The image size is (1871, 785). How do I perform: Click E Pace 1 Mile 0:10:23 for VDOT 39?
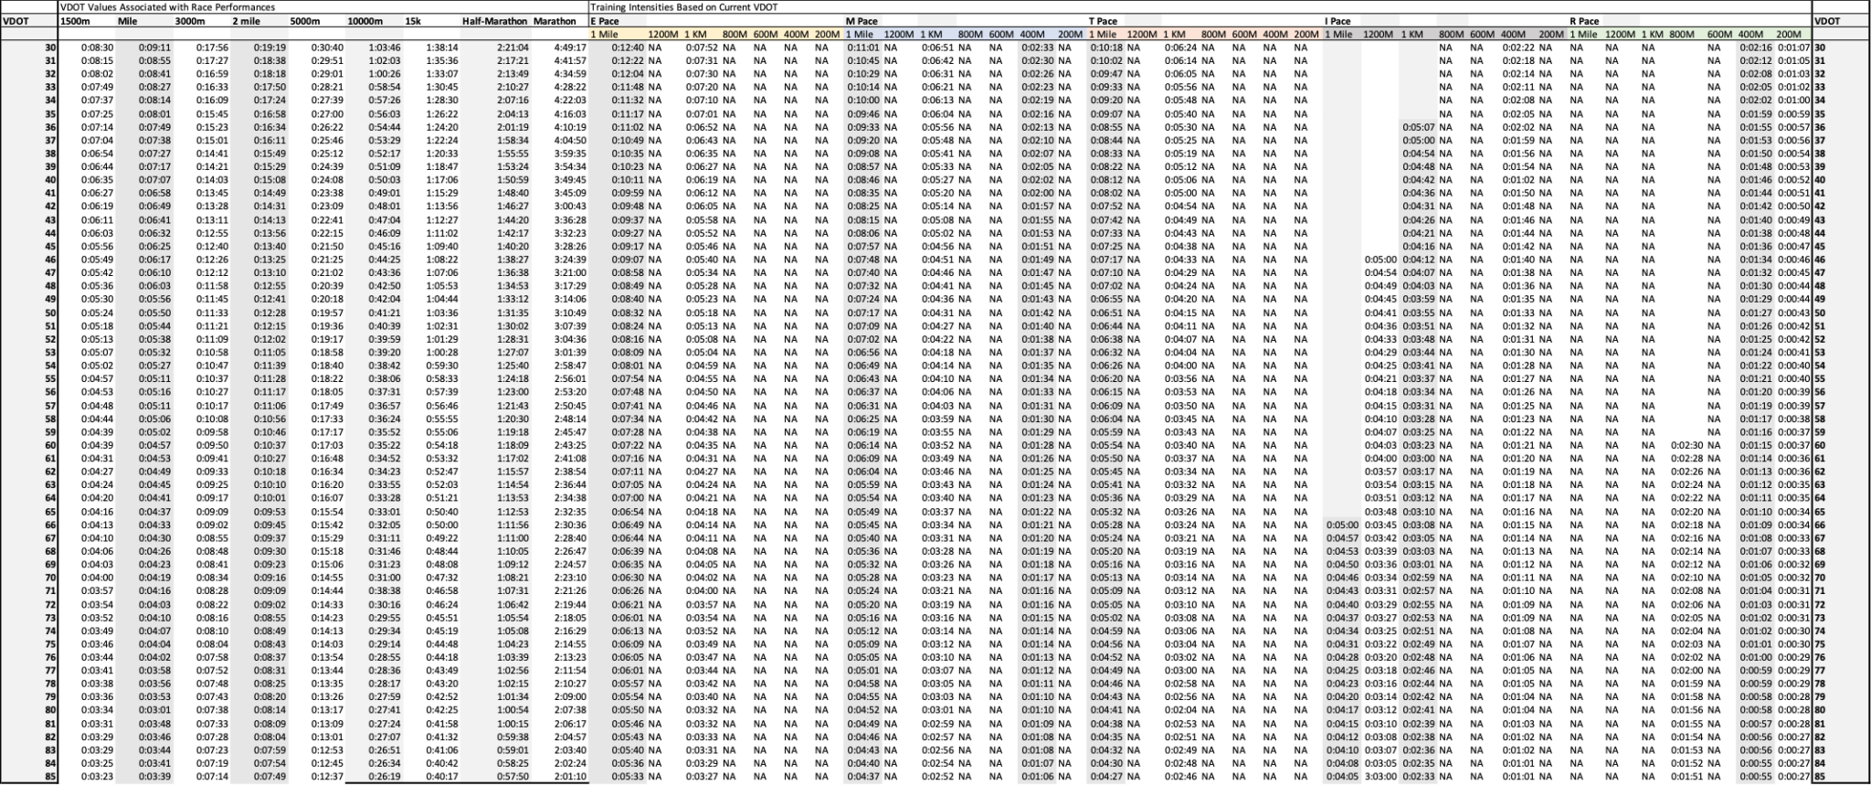[x=628, y=167]
